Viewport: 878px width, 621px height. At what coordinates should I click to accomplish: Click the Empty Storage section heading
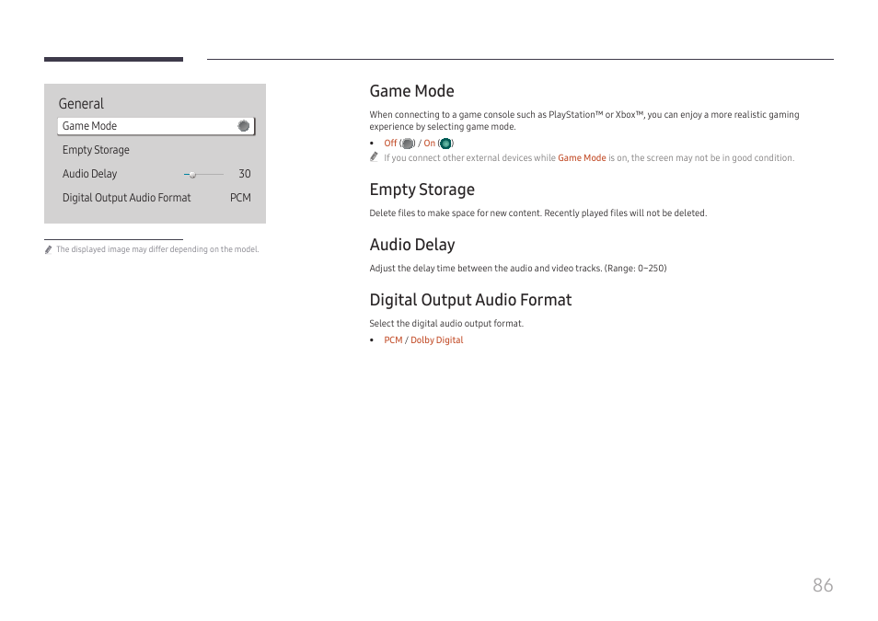pos(422,190)
